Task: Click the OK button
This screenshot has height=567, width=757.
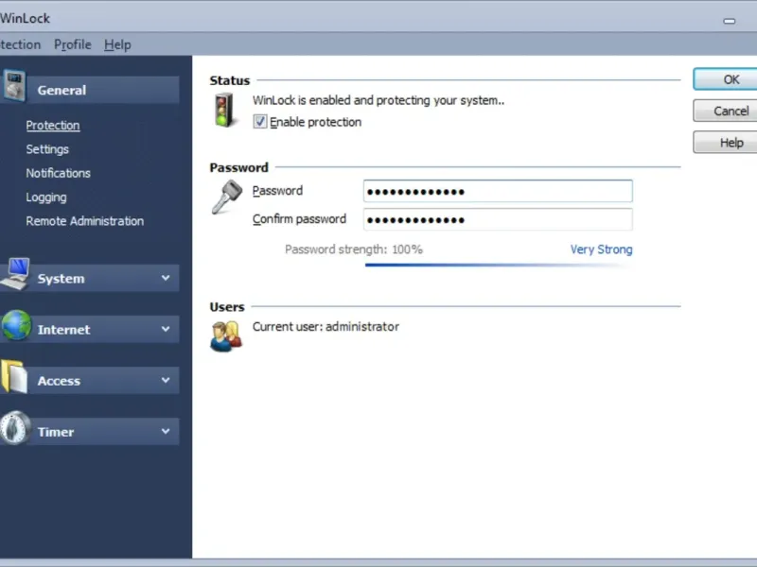Action: [725, 79]
